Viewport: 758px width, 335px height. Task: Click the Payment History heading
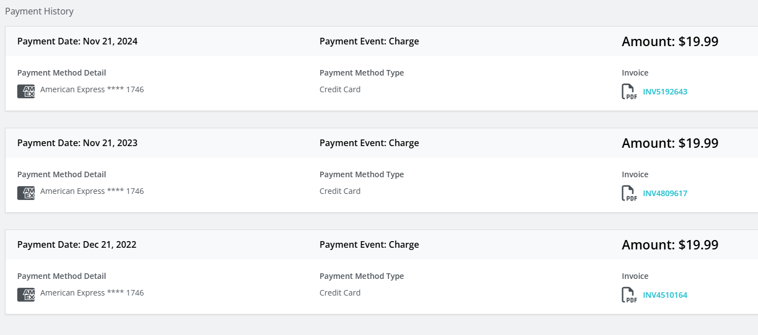pyautogui.click(x=39, y=11)
